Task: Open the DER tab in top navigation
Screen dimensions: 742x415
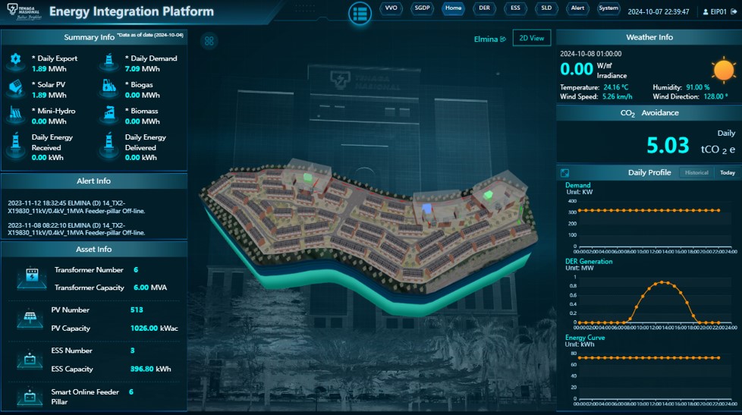Action: tap(484, 8)
